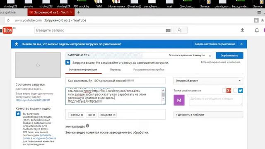Select the Загружено 0 из 1 browser tab
The width and height of the screenshot is (265, 149).
coord(51,12)
